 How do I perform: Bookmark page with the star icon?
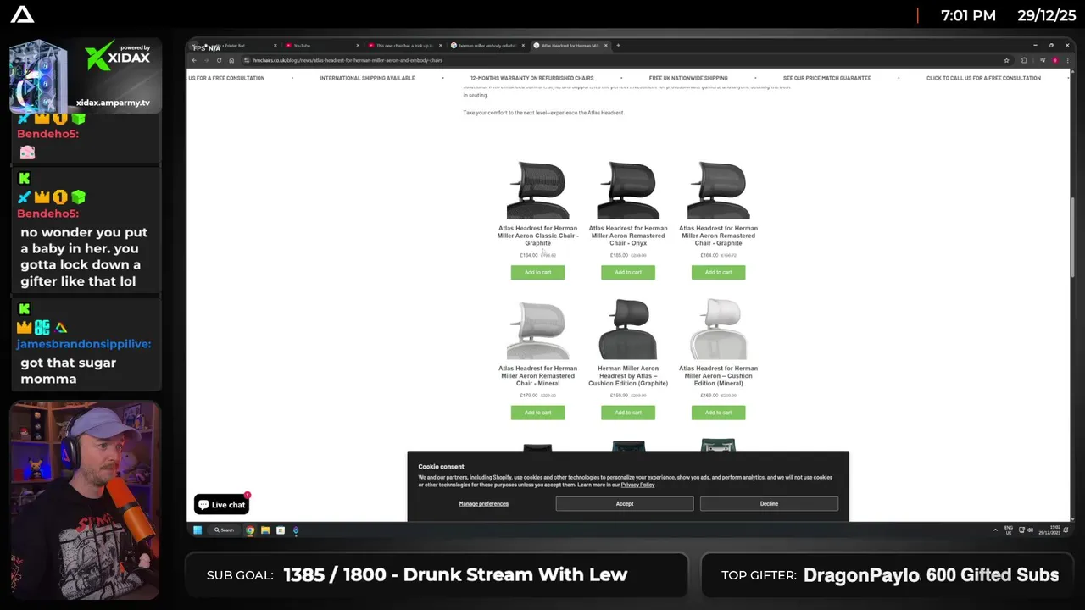point(1006,60)
